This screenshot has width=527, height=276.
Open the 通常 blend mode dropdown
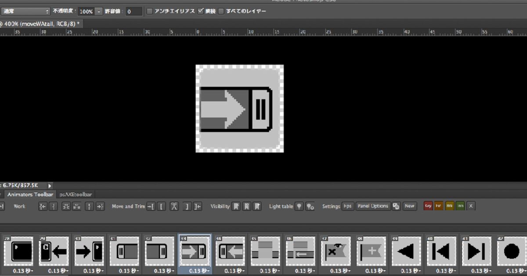(25, 11)
